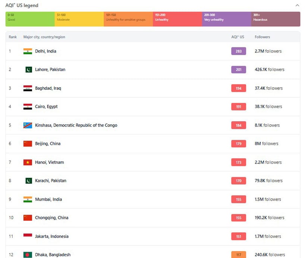Click the China flag beside Chongqing
The width and height of the screenshot is (305, 258).
click(x=28, y=218)
